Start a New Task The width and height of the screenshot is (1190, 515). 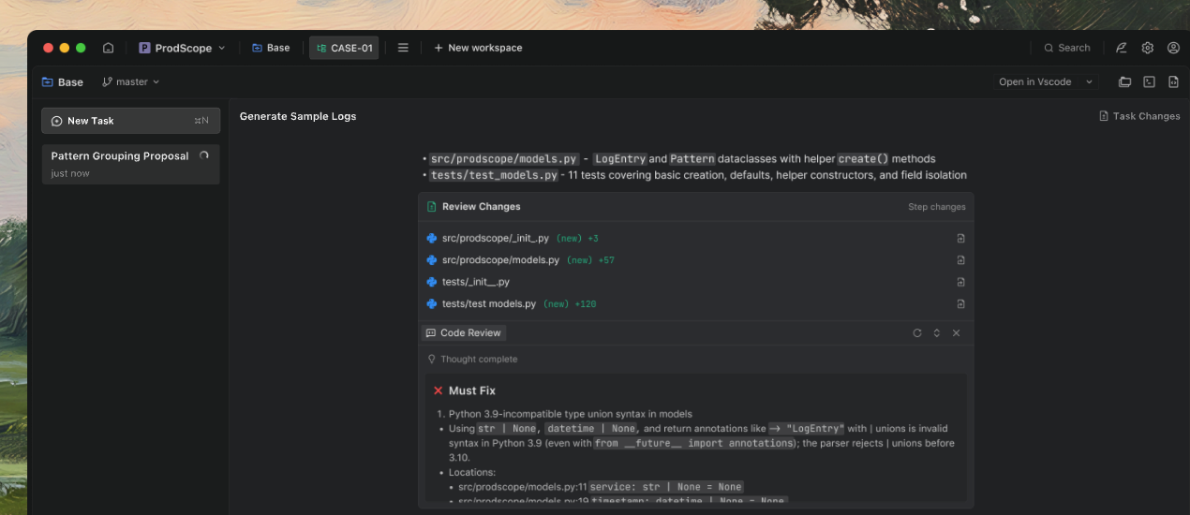pos(130,121)
